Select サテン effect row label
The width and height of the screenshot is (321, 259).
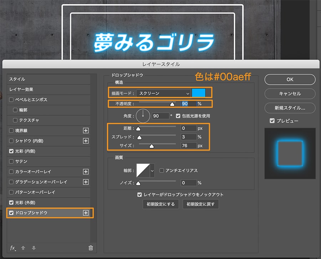(x=21, y=161)
